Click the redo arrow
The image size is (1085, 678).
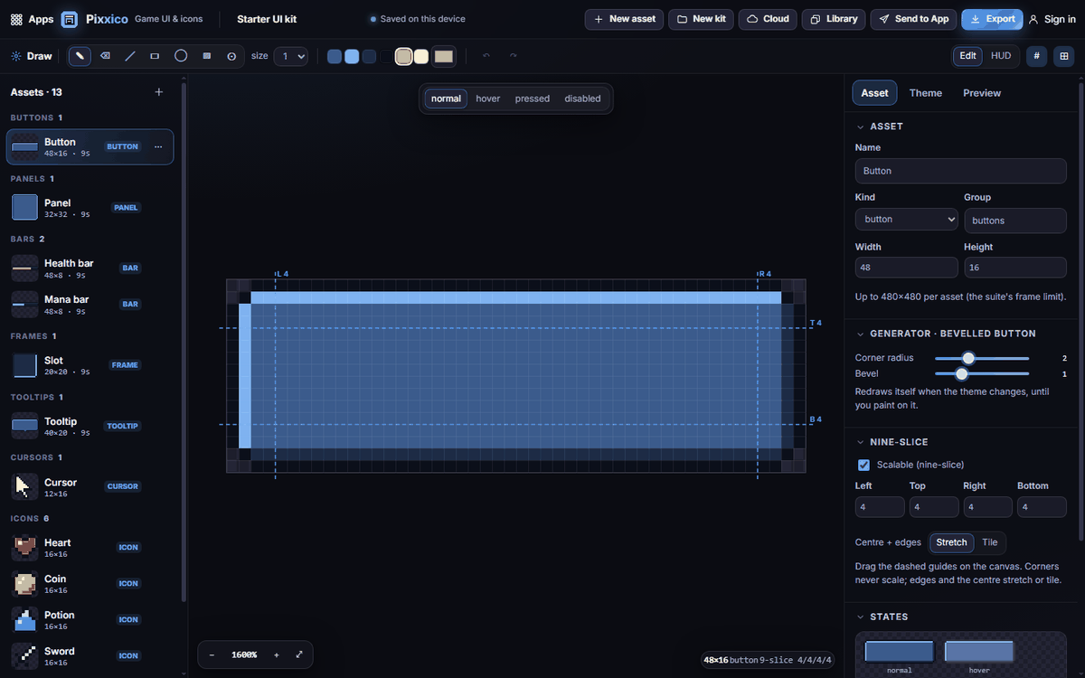pos(513,56)
